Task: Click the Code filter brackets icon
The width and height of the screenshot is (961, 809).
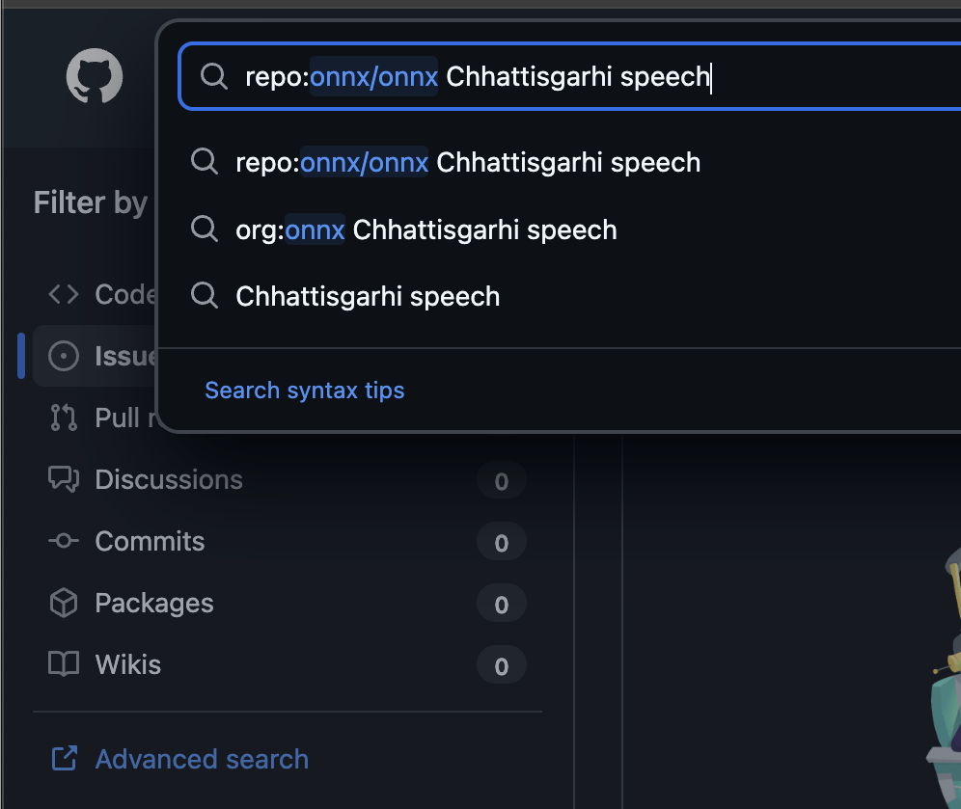Action: coord(64,294)
